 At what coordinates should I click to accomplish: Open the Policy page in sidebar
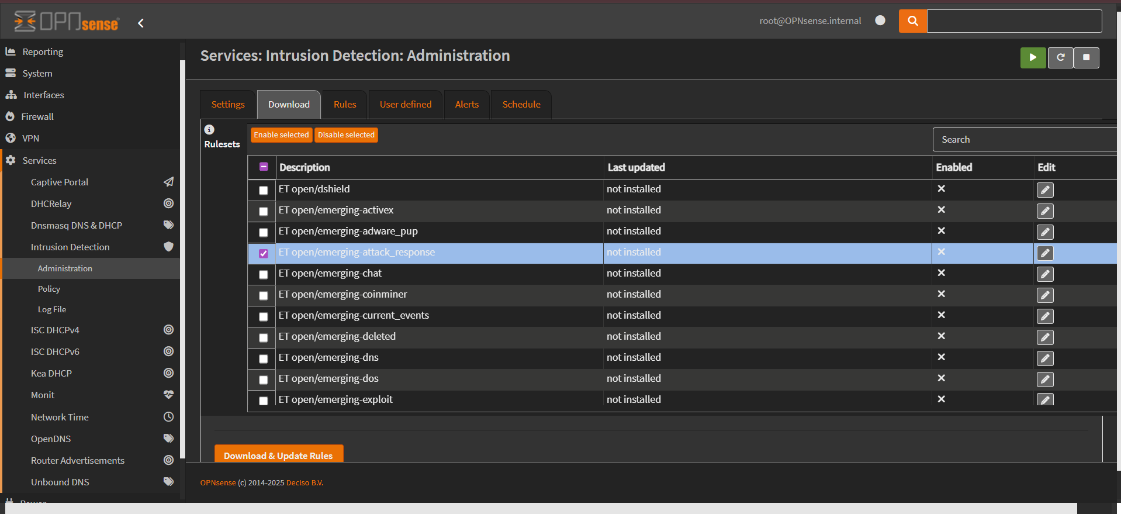[49, 289]
